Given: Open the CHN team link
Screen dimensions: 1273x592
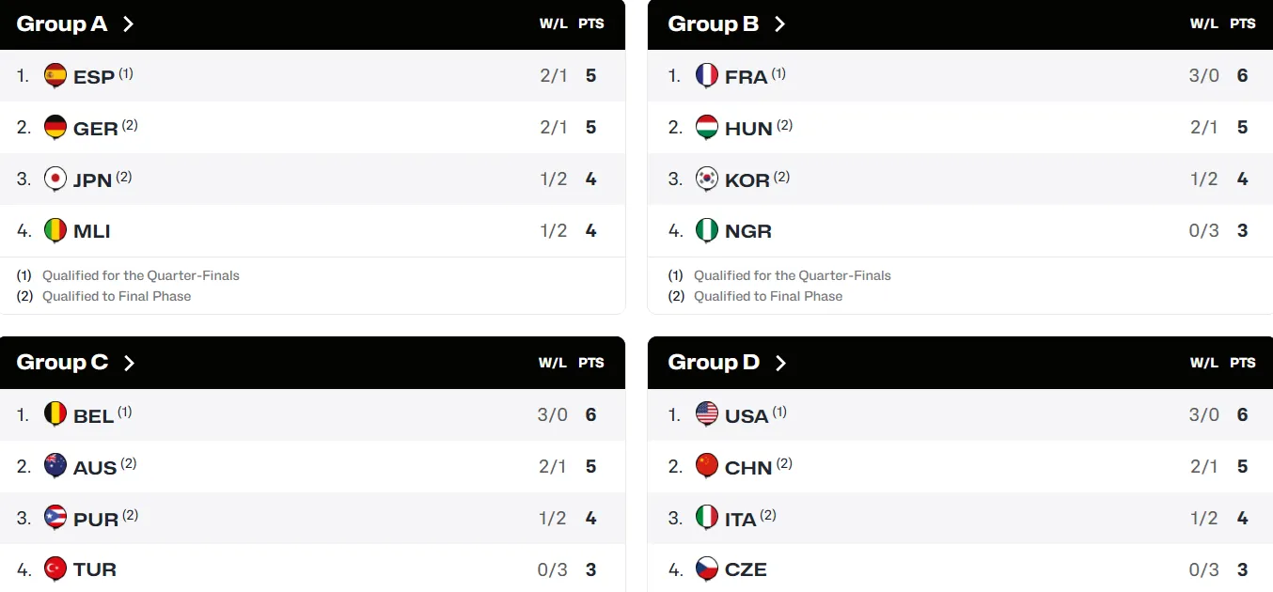Looking at the screenshot, I should coord(748,467).
